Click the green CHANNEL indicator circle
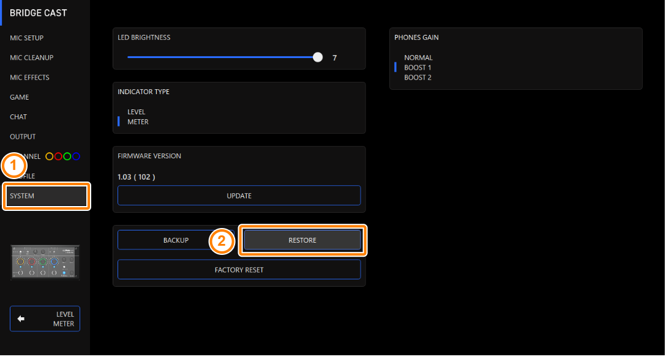Viewport: 666px width, 357px height. click(x=67, y=156)
